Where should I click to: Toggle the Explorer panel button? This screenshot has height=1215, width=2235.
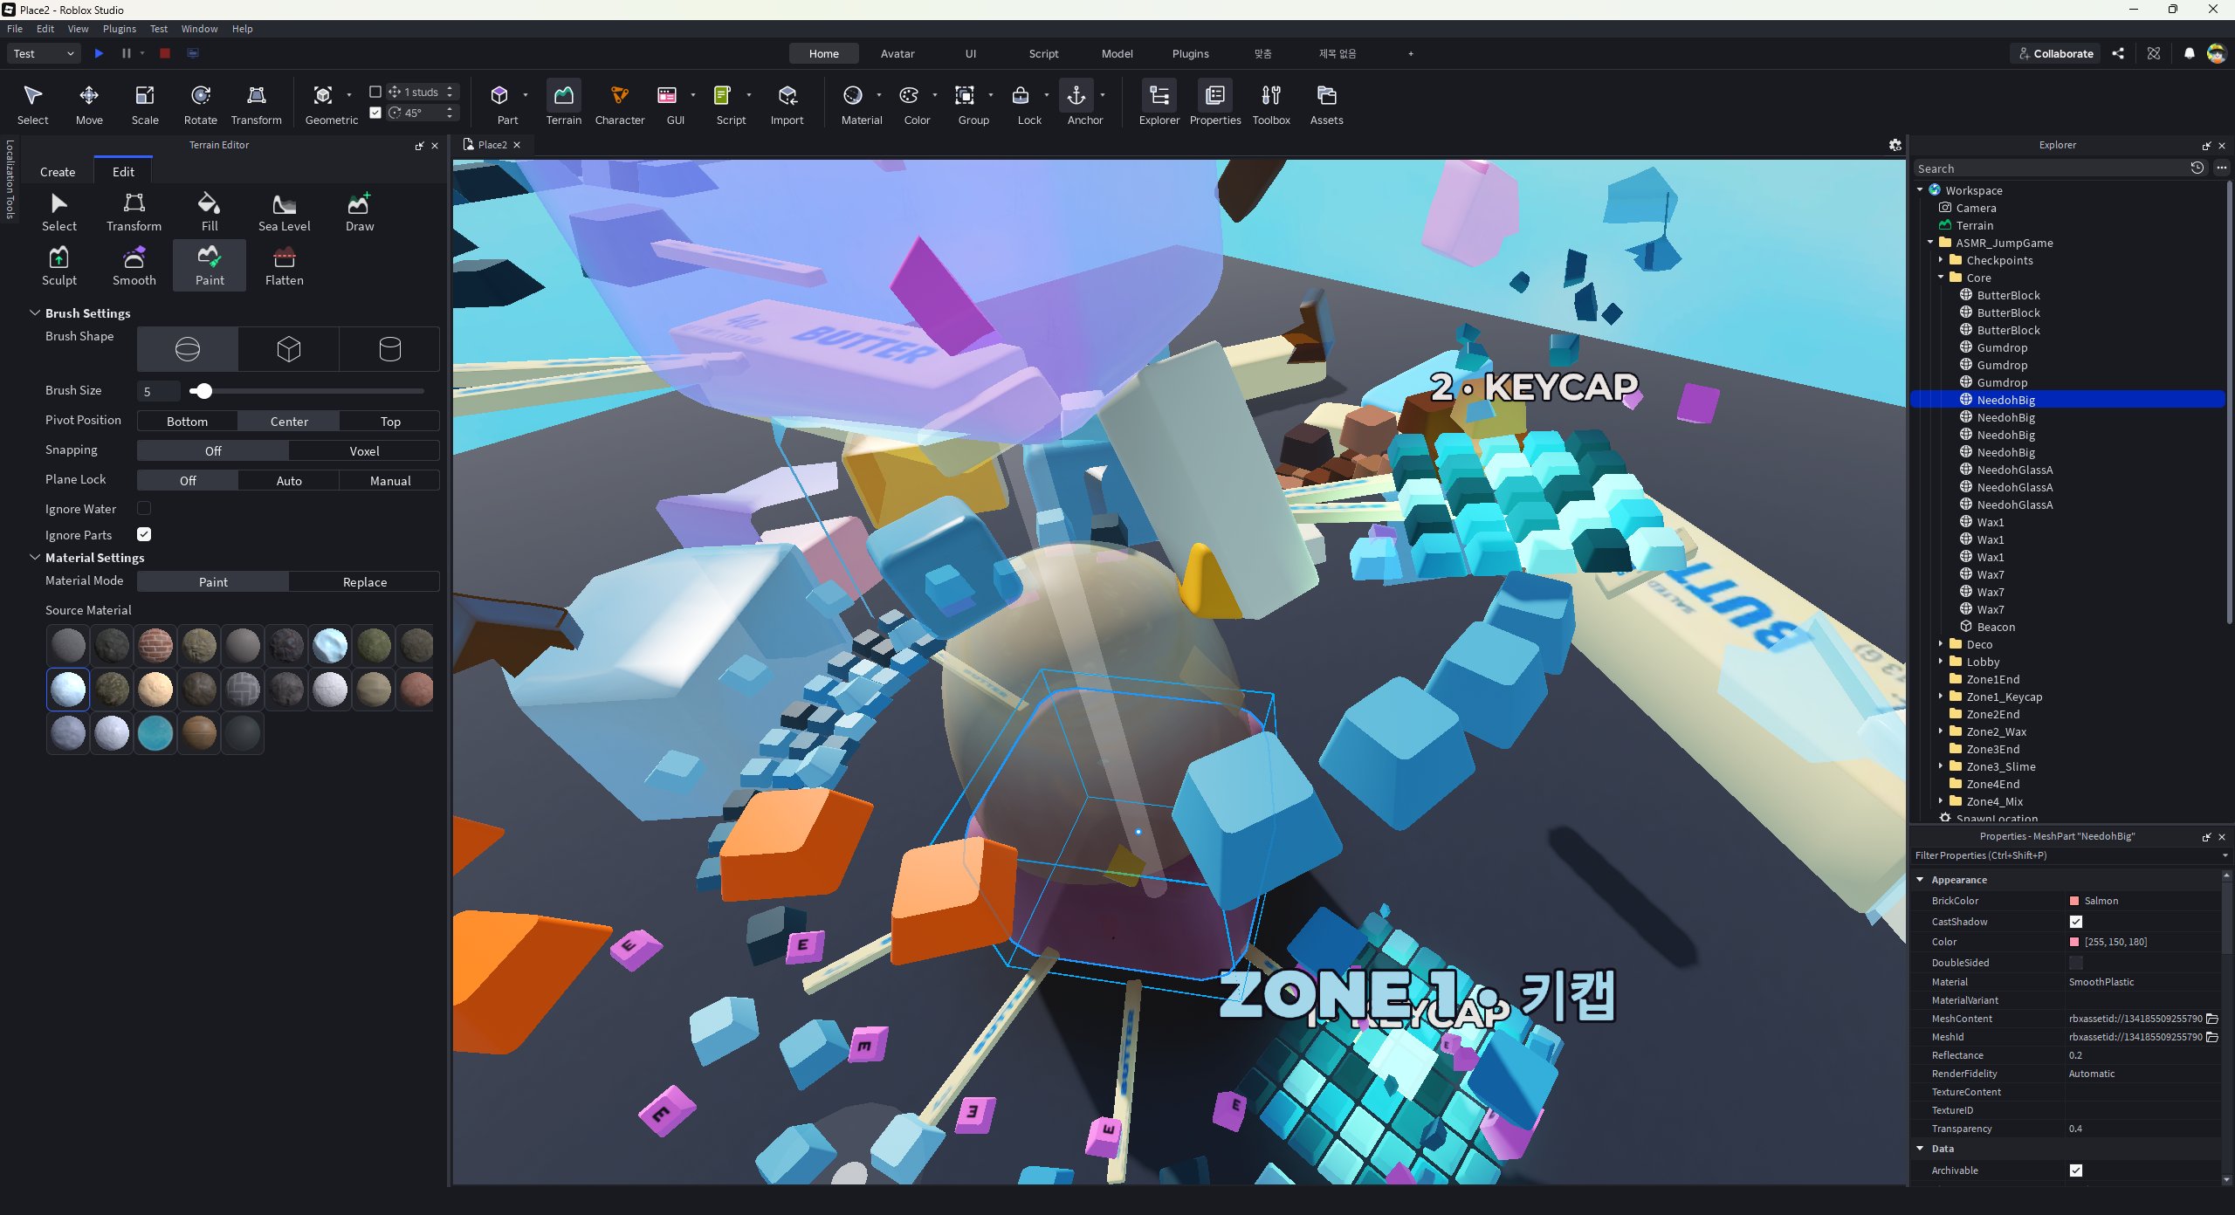1159,104
